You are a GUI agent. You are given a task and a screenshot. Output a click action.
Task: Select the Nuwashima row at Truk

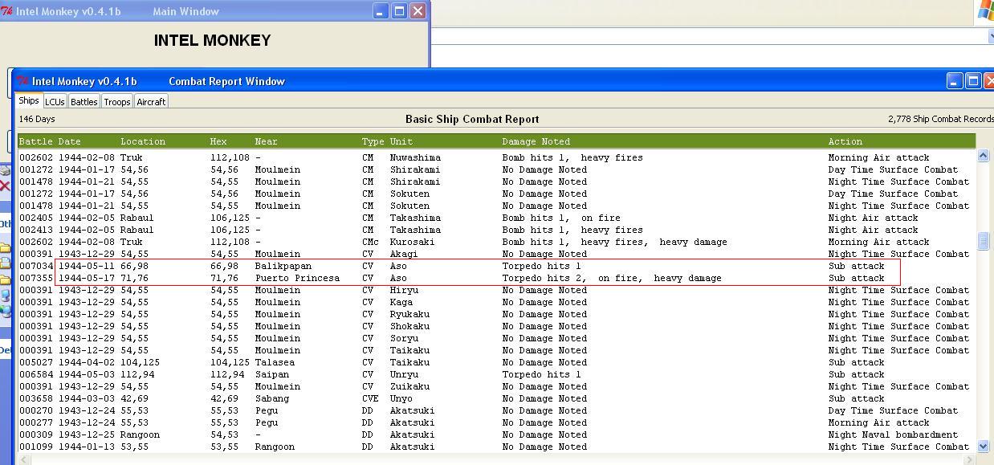[496, 157]
